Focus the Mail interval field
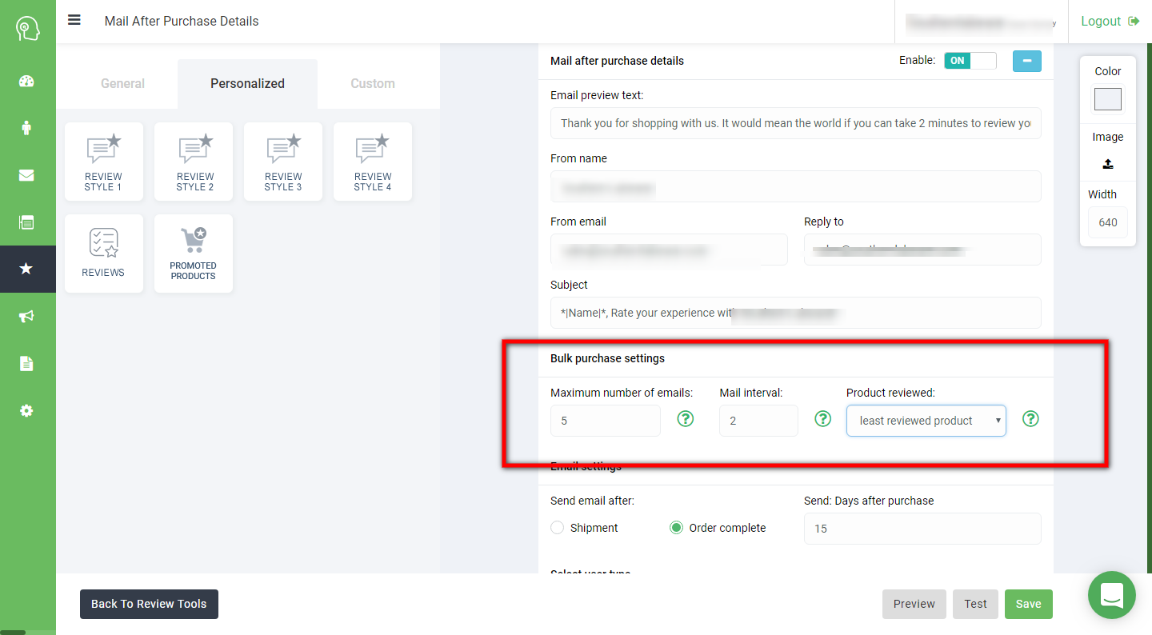1152x635 pixels. click(x=758, y=421)
